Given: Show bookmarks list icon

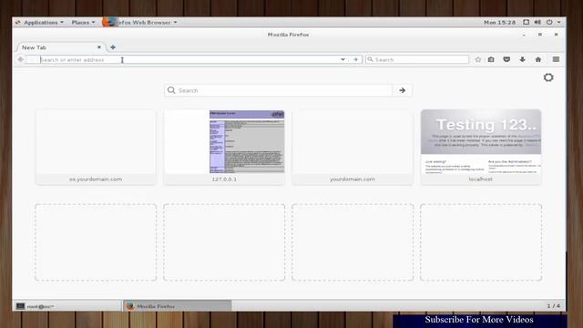Looking at the screenshot, I should 491,59.
